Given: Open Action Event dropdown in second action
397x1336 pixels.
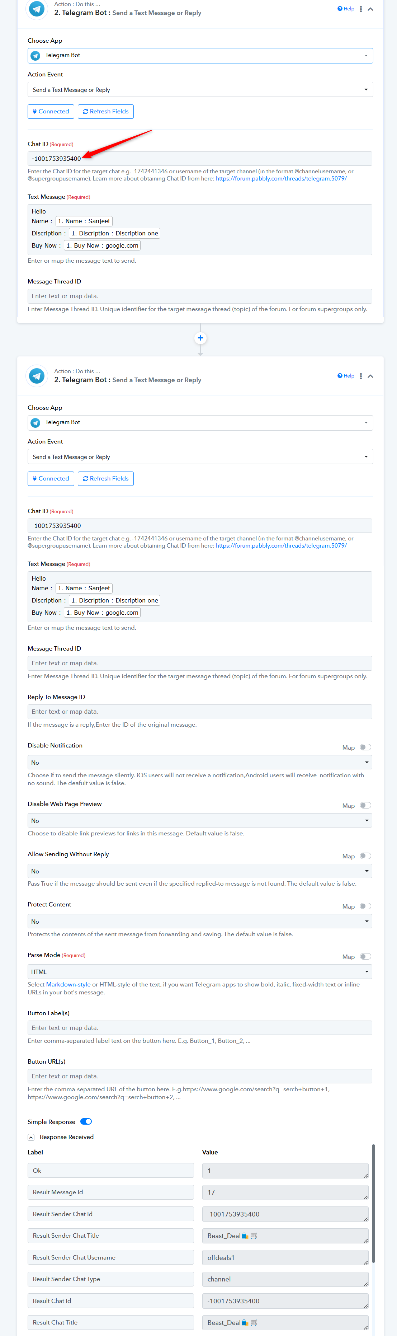Looking at the screenshot, I should pos(200,456).
